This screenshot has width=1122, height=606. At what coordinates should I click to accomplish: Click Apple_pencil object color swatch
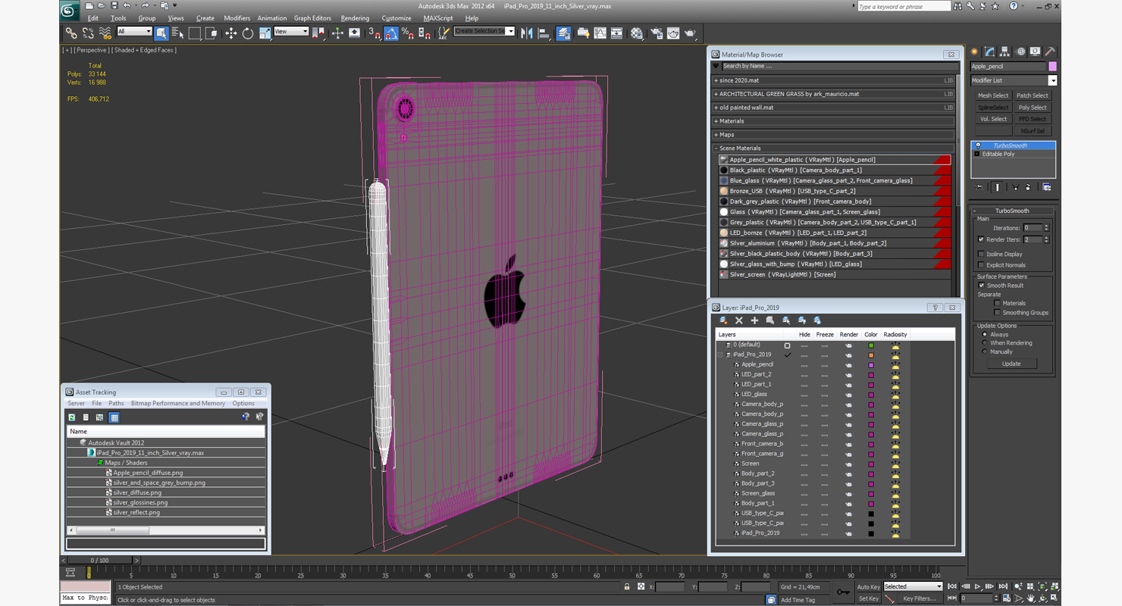click(1052, 67)
